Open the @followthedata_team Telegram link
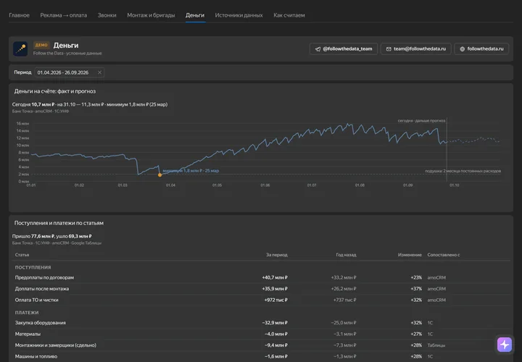This screenshot has width=522, height=362. click(344, 49)
